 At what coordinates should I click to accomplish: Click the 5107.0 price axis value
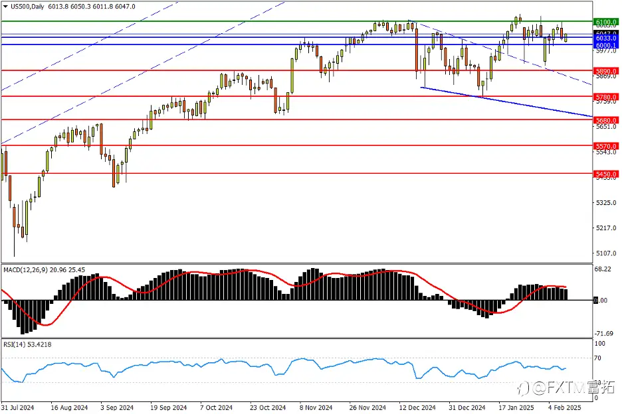coord(606,253)
